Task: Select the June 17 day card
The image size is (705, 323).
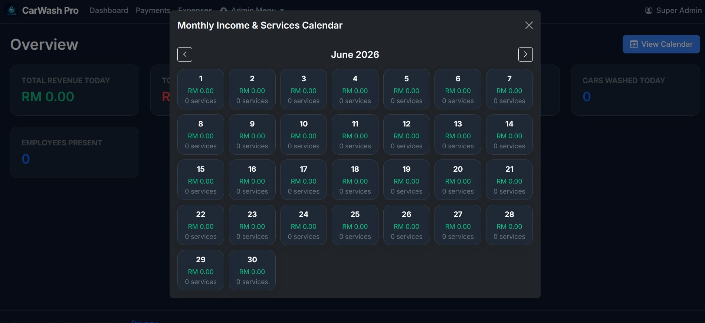Action: point(304,179)
